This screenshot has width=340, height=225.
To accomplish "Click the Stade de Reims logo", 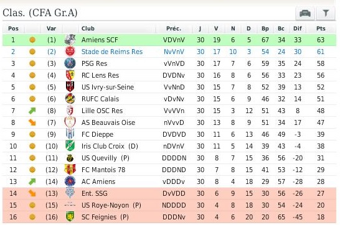I will (70, 52).
